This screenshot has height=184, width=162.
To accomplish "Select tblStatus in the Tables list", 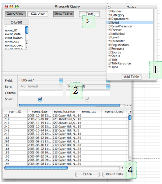I will [x=130, y=56].
